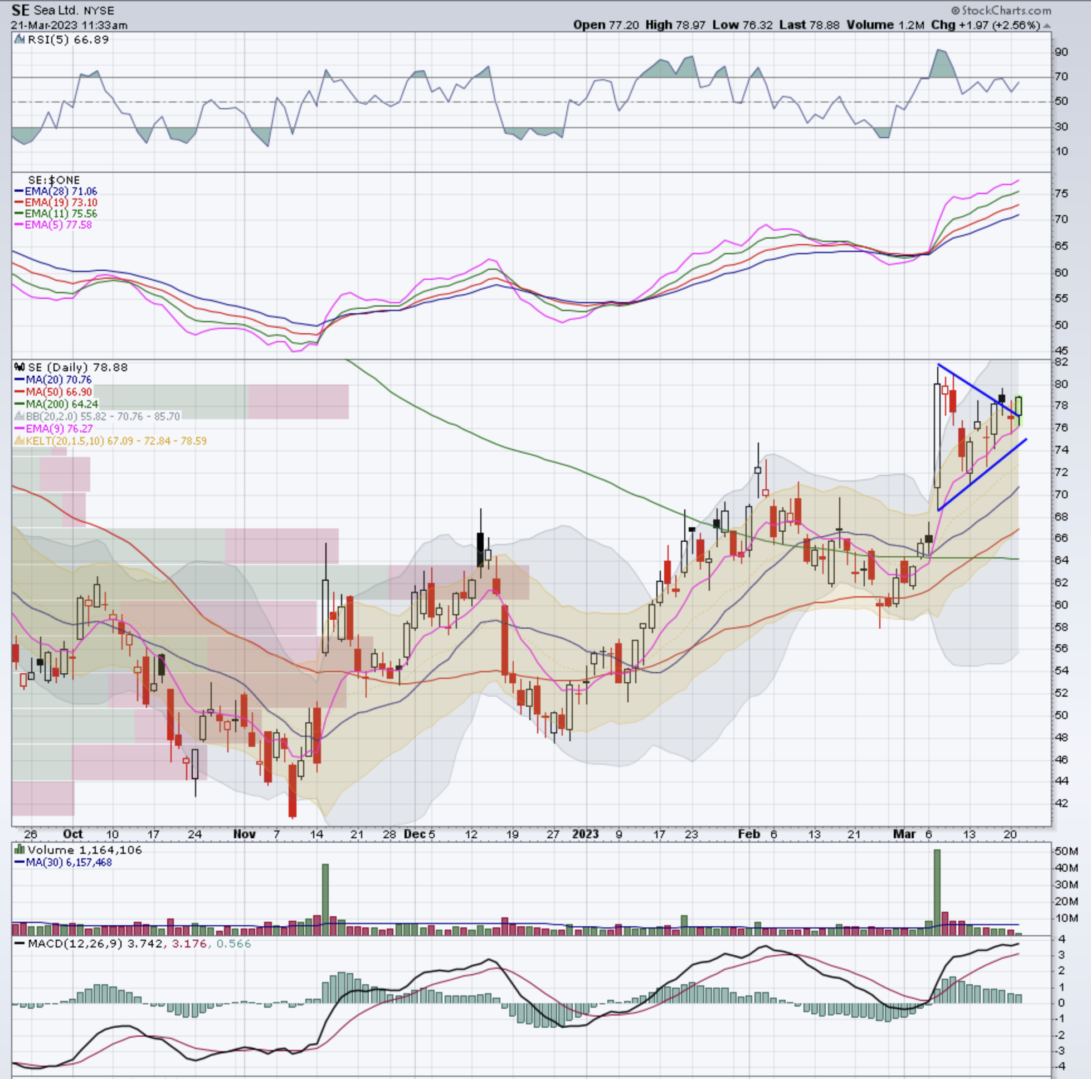Click the Bollinger Bands legend icon

pos(20,416)
